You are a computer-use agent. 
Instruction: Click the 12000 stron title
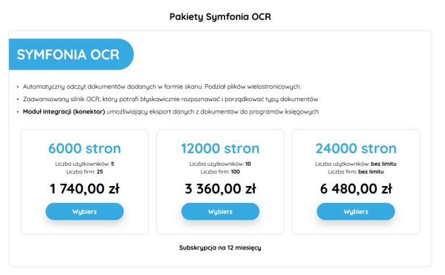point(220,148)
